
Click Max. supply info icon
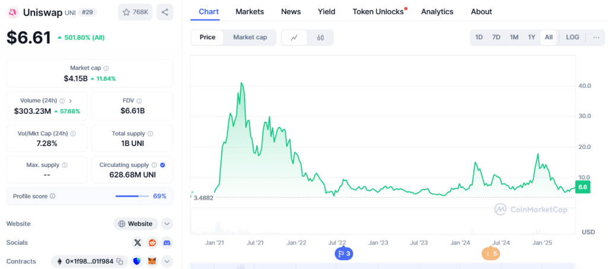coord(65,164)
